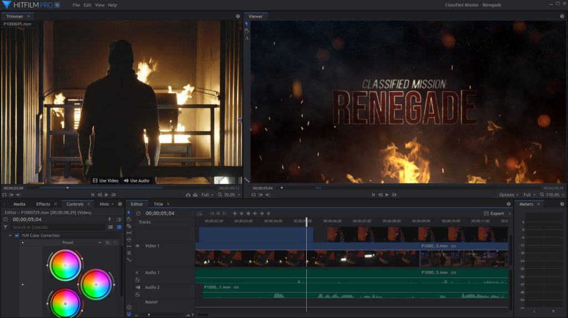Viewport: 568px width, 318px height.
Task: Play the clip in the Viewer
Action: [387, 195]
